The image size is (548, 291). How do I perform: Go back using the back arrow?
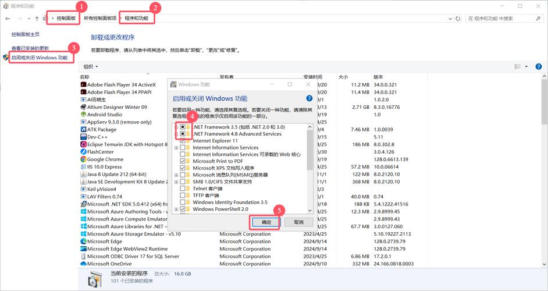click(x=8, y=19)
